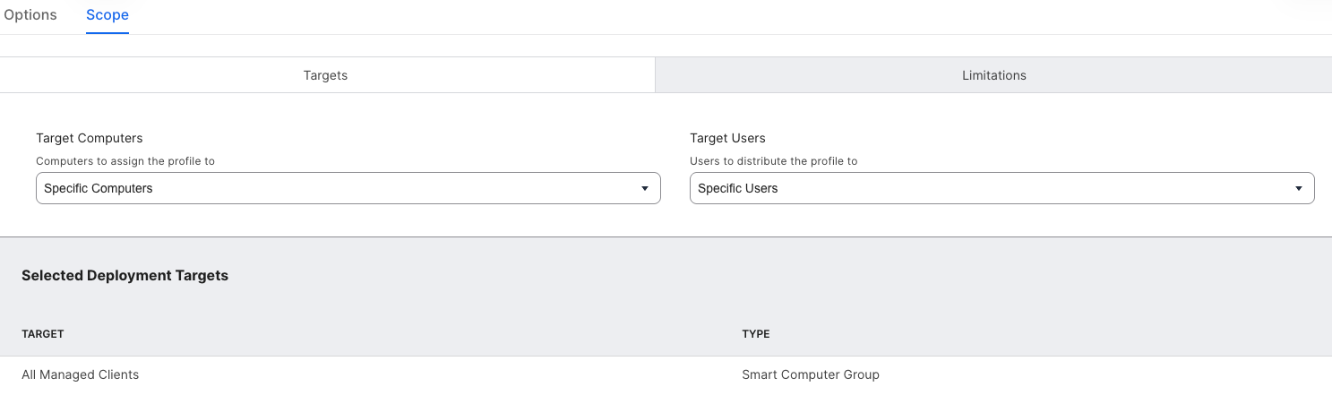Image resolution: width=1332 pixels, height=404 pixels.
Task: Click the arrow on Specific Users dropdown
Action: pyautogui.click(x=1298, y=189)
